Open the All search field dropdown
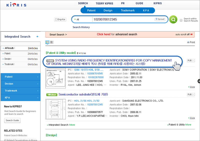The width and height of the screenshot is (200, 141). pos(76,19)
